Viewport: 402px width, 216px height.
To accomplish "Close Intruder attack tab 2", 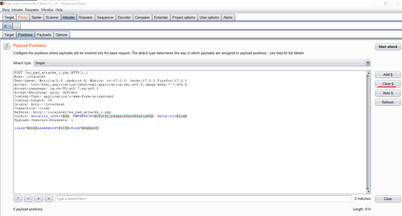I will [9, 26].
